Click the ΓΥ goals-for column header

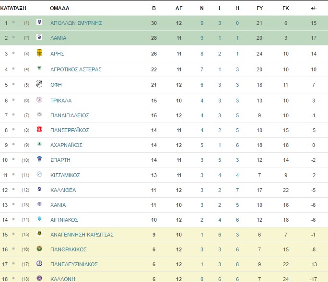click(x=259, y=8)
